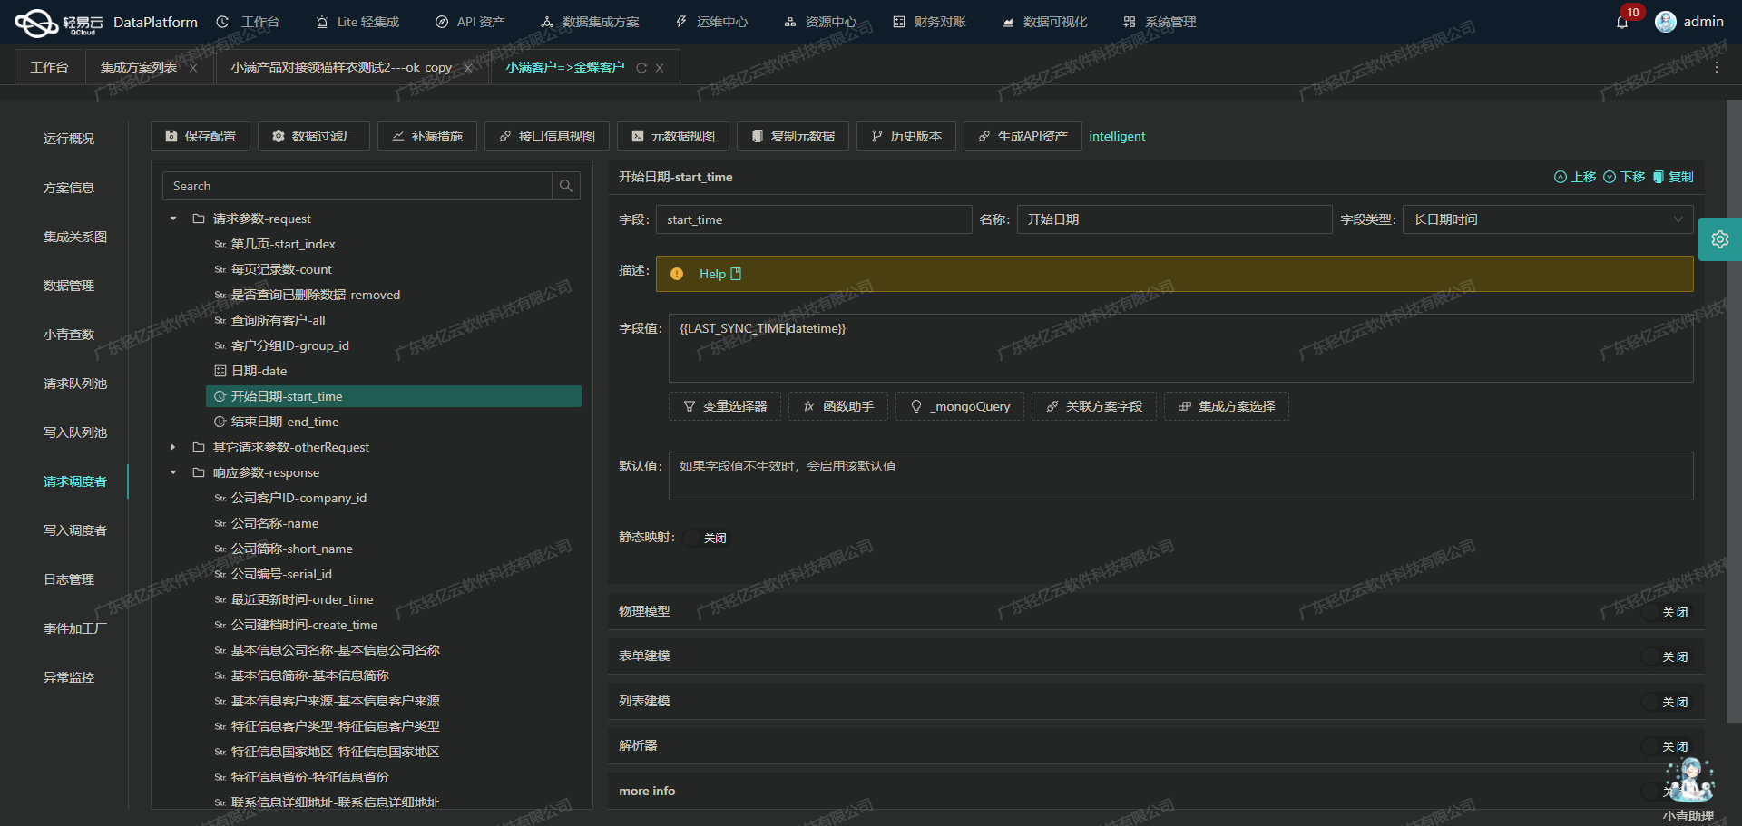Click the 日期-date field type icon
Screen dimensions: 1742x826
pos(220,371)
